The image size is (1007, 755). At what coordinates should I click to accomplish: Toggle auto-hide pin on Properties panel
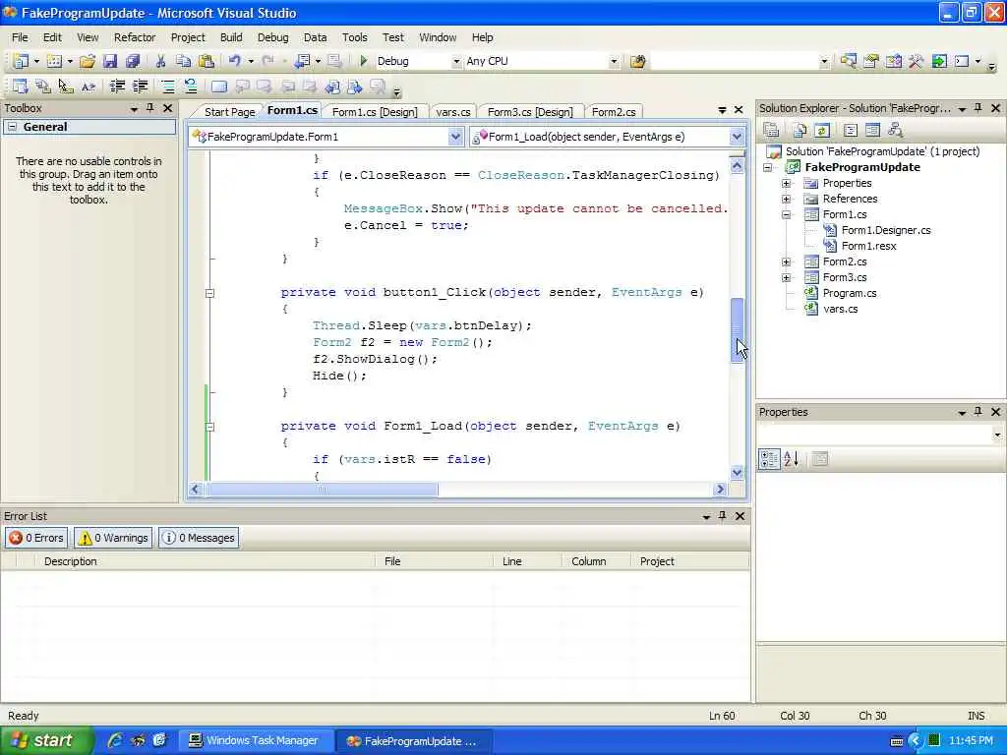(x=978, y=412)
